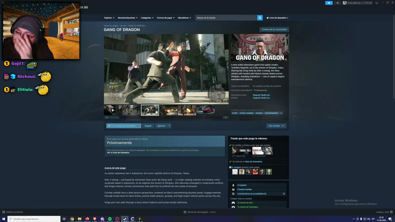The height and width of the screenshot is (222, 395).
Task: Click the media strip scrollbar handle
Action: (x=114, y=117)
